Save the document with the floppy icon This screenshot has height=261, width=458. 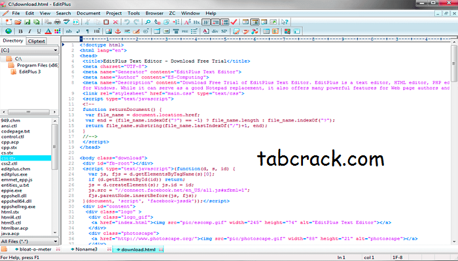27,22
